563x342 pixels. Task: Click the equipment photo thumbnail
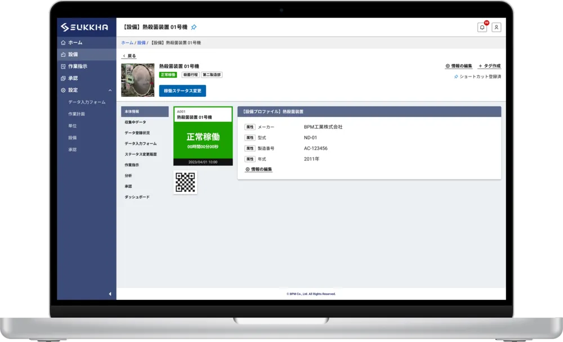click(x=138, y=80)
